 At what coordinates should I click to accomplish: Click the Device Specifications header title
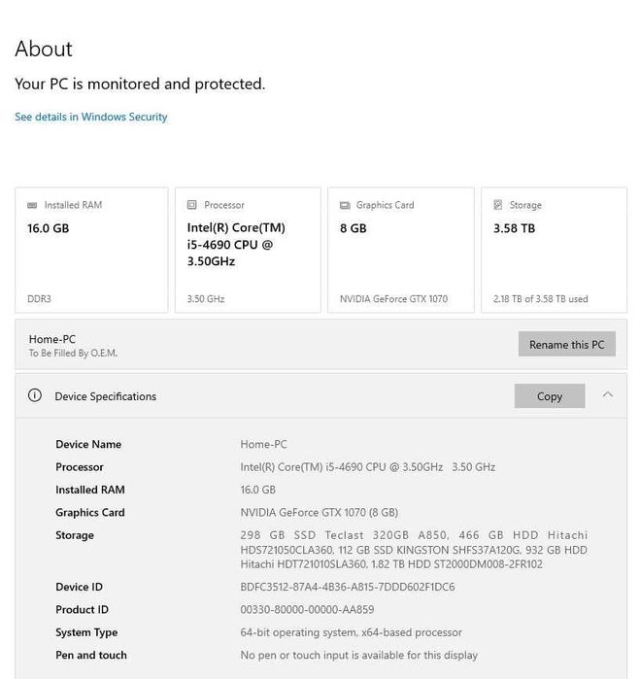(105, 396)
